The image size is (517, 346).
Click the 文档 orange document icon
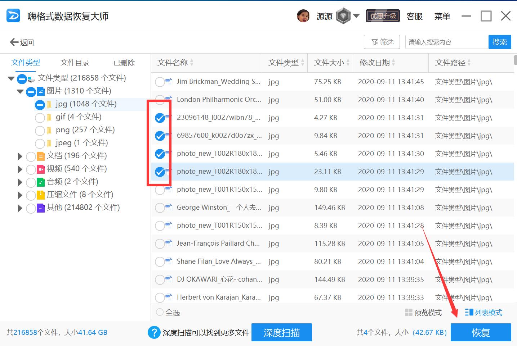pyautogui.click(x=41, y=156)
